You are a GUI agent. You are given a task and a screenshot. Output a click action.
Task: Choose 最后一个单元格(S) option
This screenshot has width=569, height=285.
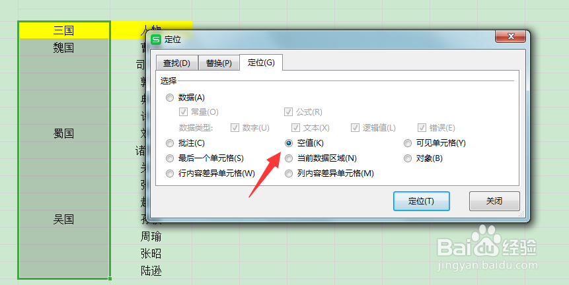pyautogui.click(x=170, y=158)
